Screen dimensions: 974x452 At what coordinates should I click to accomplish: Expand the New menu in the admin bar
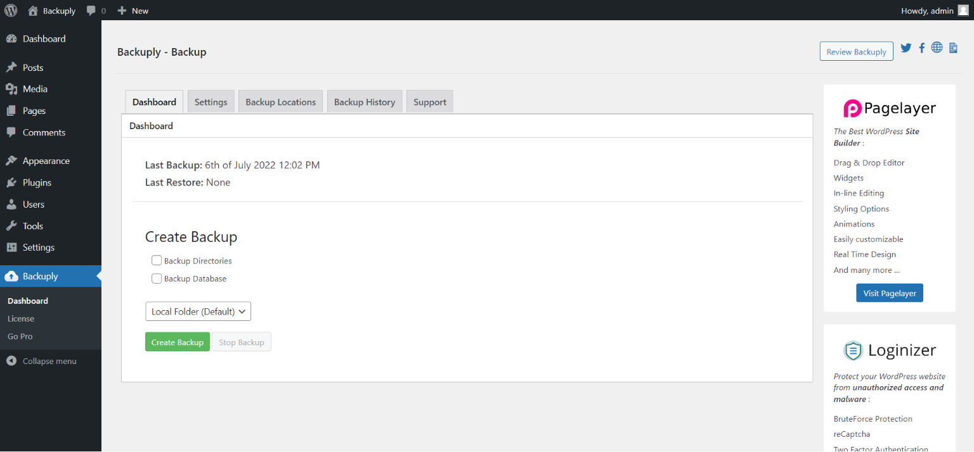pyautogui.click(x=133, y=10)
